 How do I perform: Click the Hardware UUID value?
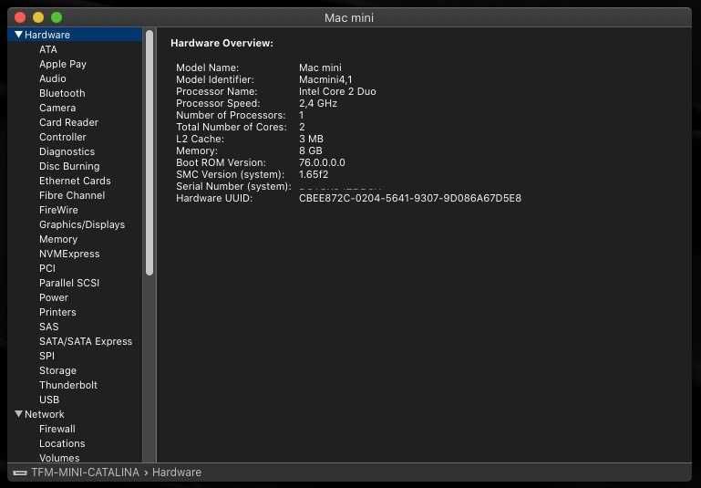(410, 198)
